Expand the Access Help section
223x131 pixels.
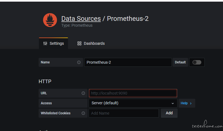point(187,103)
